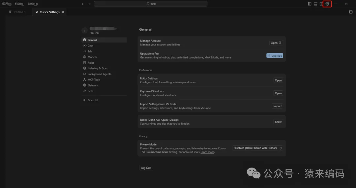Viewport: 356px width, 188px height.
Task: Show hidden Don't Ask Again dialogs
Action: (x=278, y=122)
